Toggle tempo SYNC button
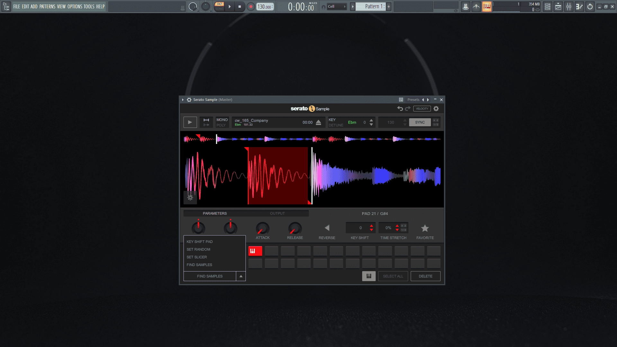 point(420,122)
